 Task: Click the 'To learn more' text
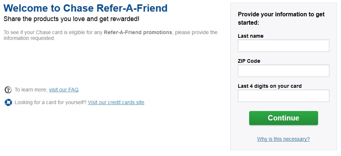coord(31,90)
